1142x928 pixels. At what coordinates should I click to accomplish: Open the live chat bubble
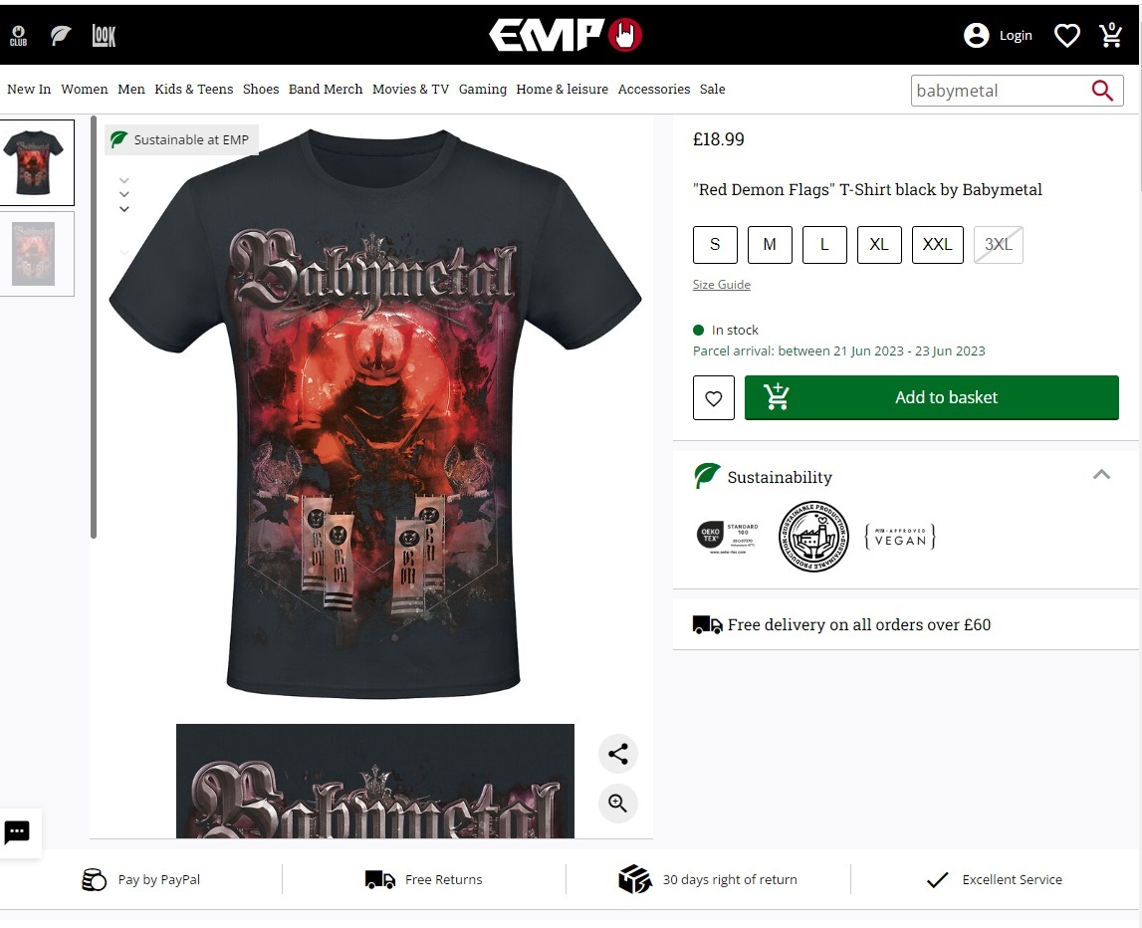coord(18,831)
